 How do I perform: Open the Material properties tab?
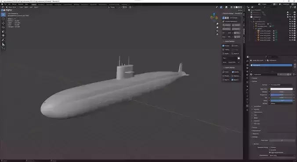pos(247,106)
